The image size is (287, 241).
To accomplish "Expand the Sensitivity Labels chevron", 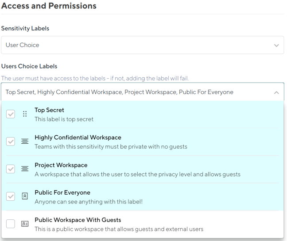I will (x=276, y=46).
